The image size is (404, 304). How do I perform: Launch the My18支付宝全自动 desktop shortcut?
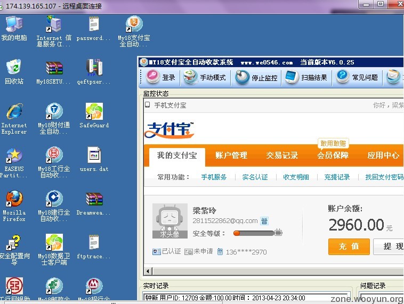134,31
